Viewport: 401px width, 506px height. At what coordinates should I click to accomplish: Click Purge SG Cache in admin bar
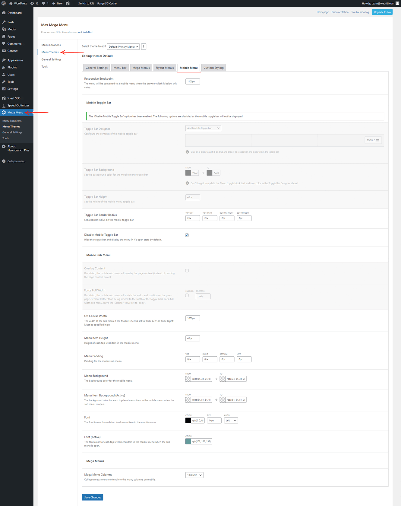pyautogui.click(x=107, y=3)
